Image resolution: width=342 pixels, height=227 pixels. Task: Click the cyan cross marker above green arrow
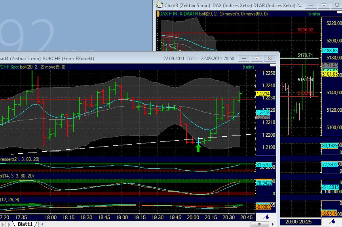click(198, 141)
